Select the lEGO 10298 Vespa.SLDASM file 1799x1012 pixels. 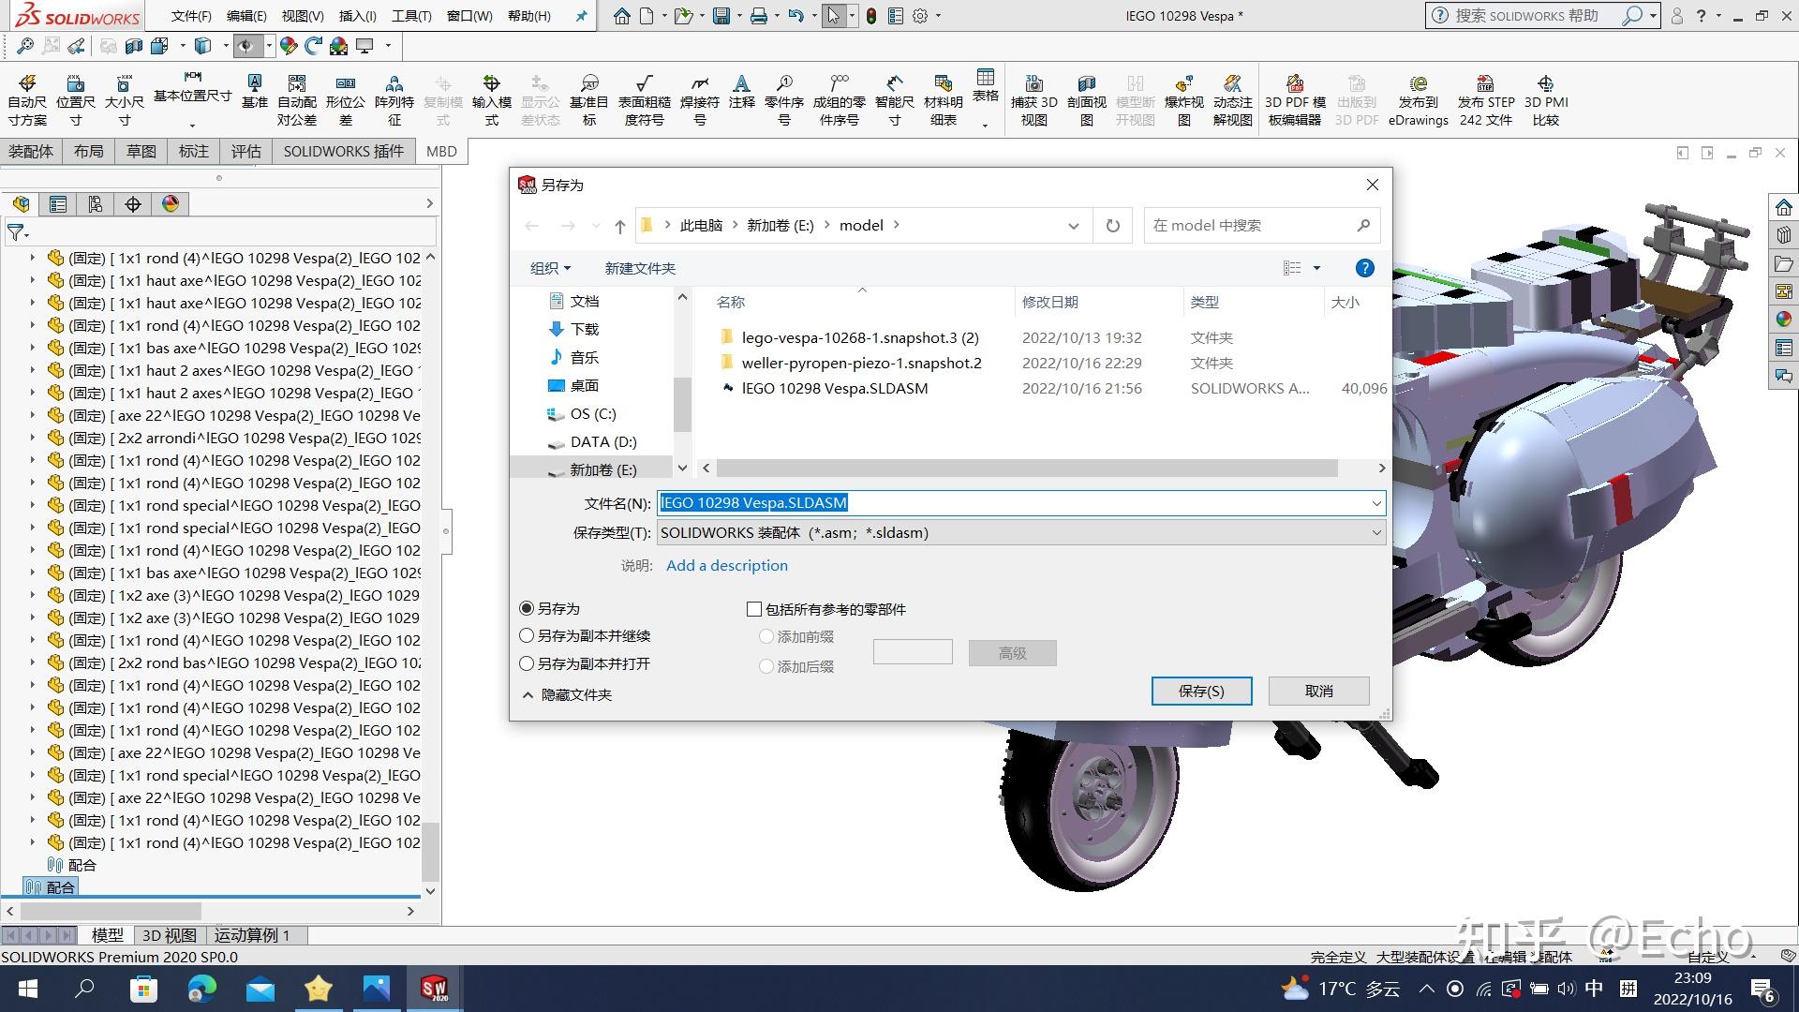pos(835,388)
